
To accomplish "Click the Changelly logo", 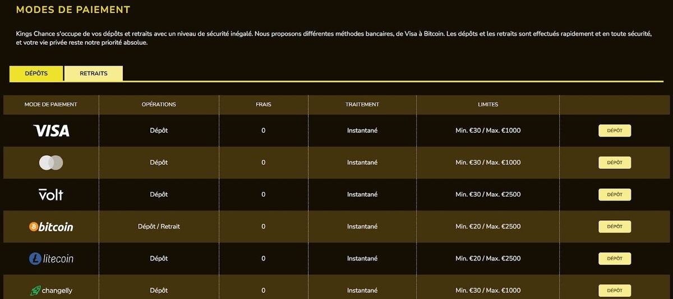I will coord(51,291).
